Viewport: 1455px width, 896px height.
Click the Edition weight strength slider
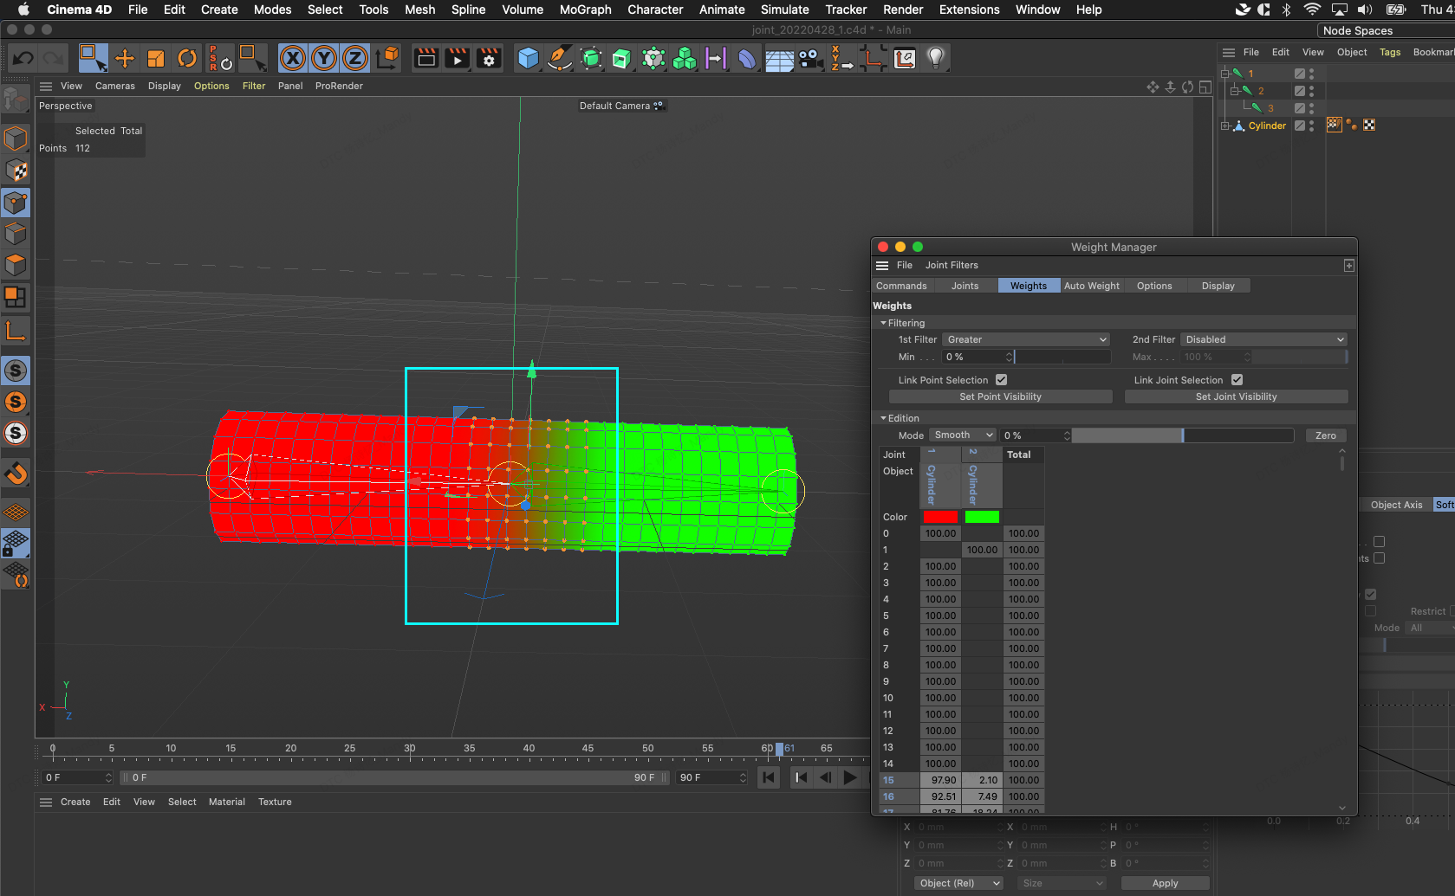pyautogui.click(x=1183, y=435)
